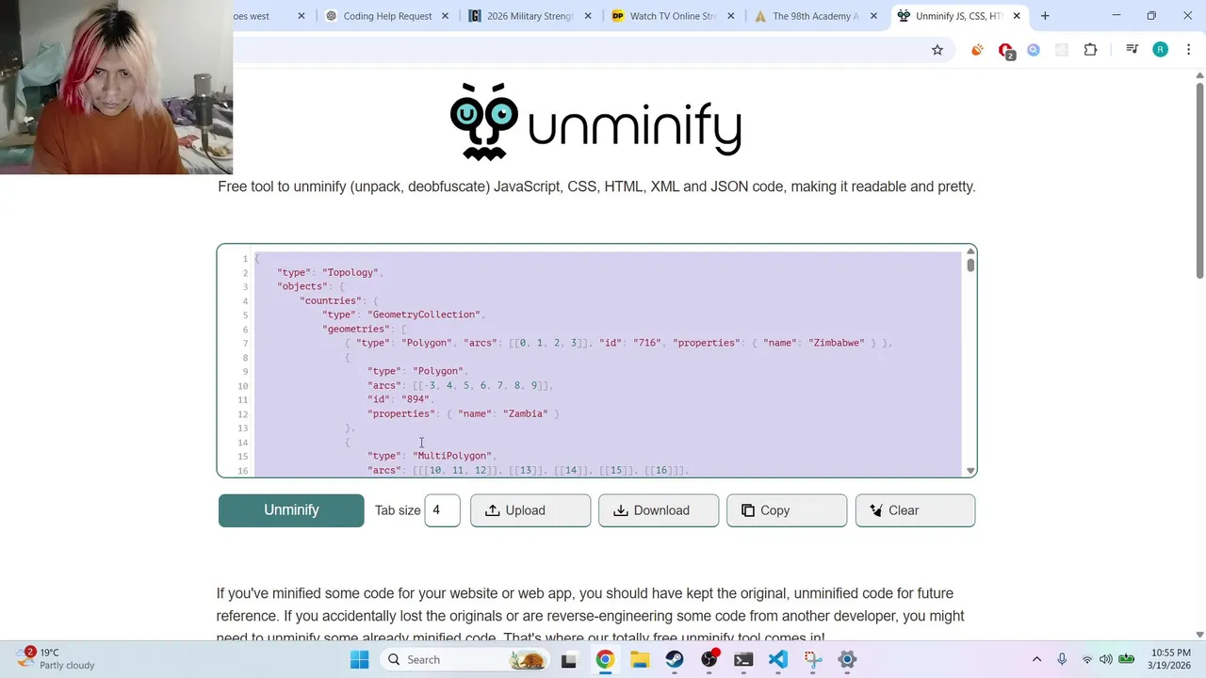Open the Chrome profile avatar R
The width and height of the screenshot is (1206, 678).
1160,50
